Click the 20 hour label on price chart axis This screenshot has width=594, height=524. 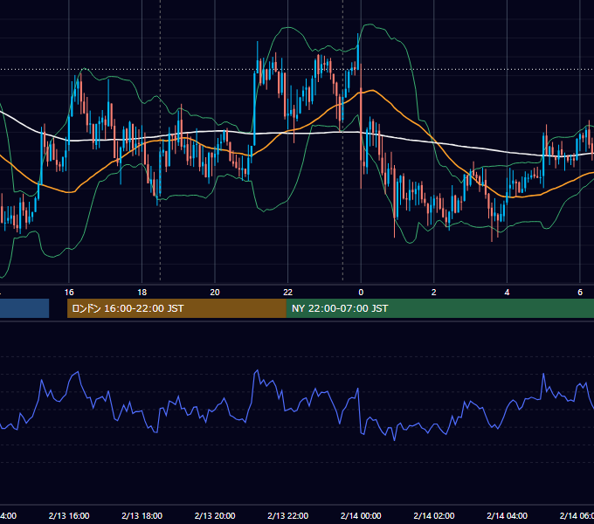click(x=215, y=293)
